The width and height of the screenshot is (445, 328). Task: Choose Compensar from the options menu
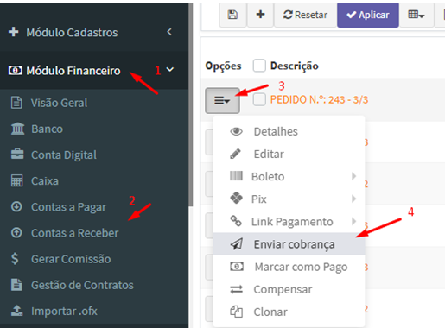point(289,289)
